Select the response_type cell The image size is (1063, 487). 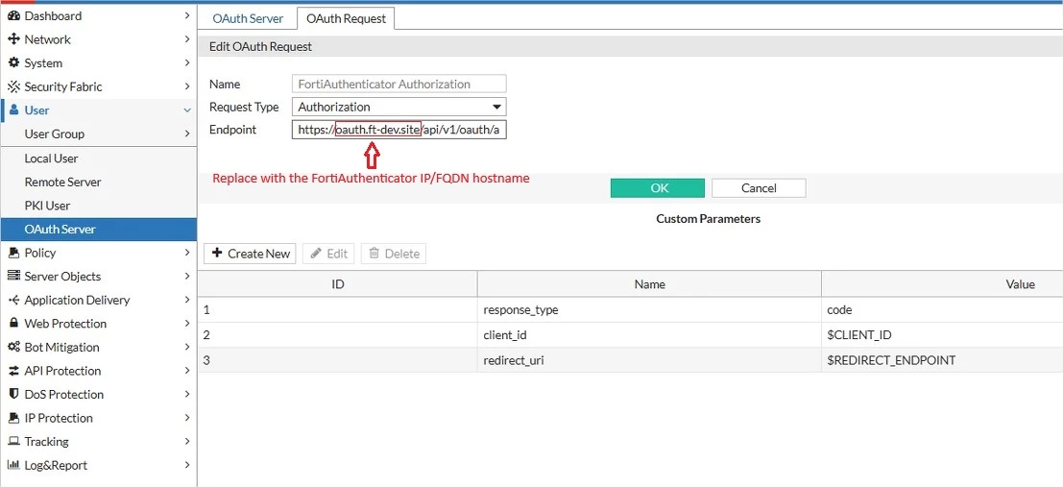coord(649,310)
